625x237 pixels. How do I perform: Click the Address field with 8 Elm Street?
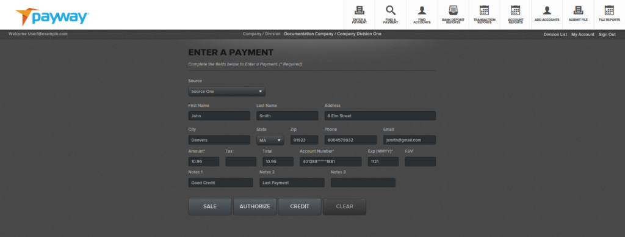tap(380, 115)
